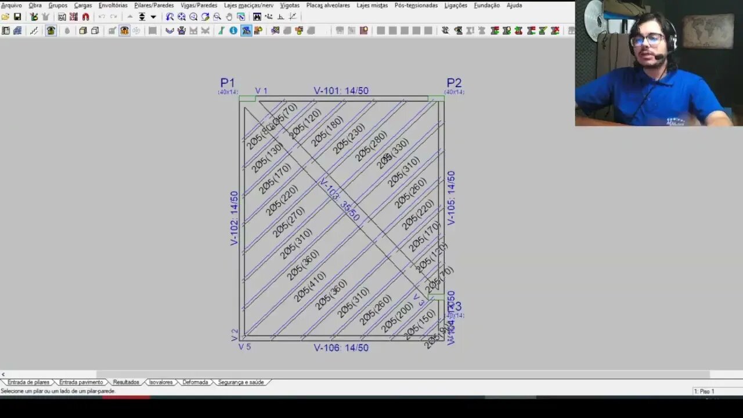Expand the floor selection dropdown arrow
Viewport: 743px width, 418px height.
[x=153, y=17]
